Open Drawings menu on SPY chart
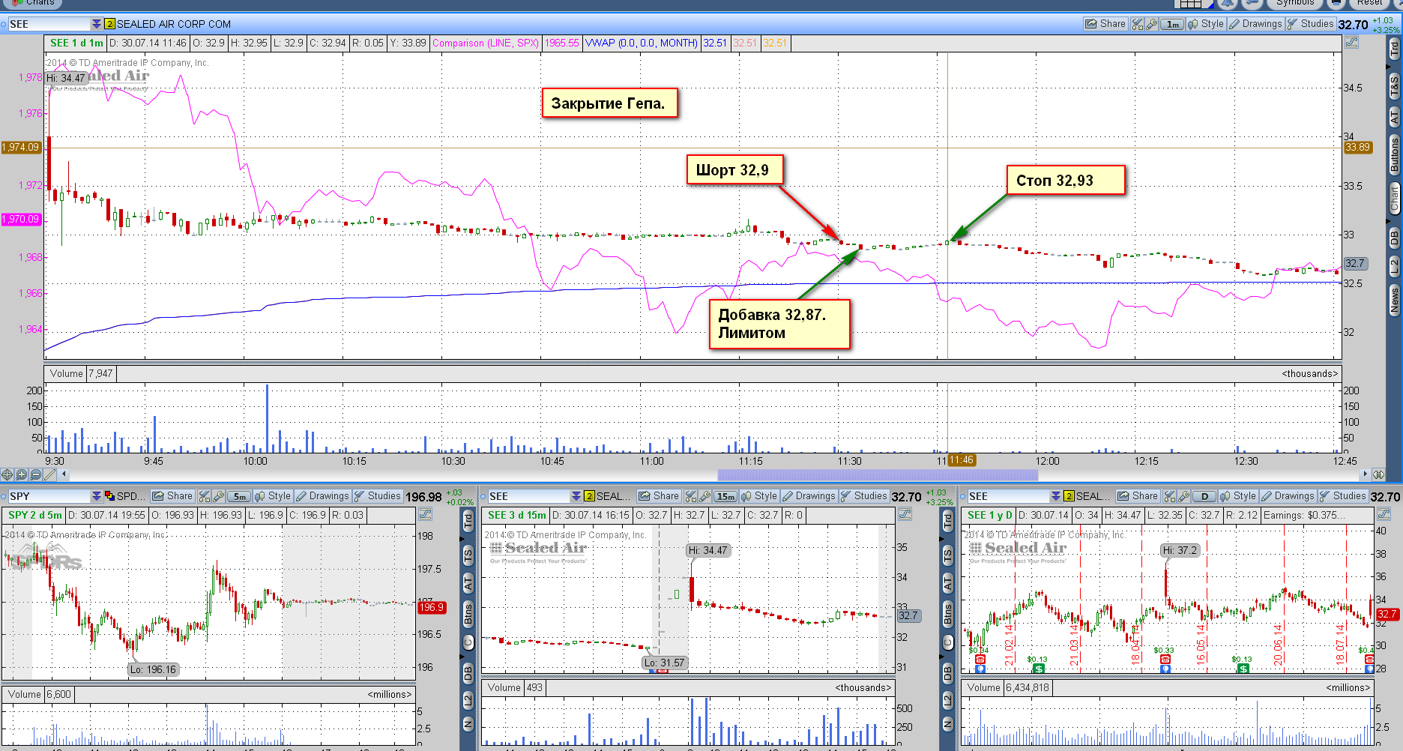 [322, 496]
